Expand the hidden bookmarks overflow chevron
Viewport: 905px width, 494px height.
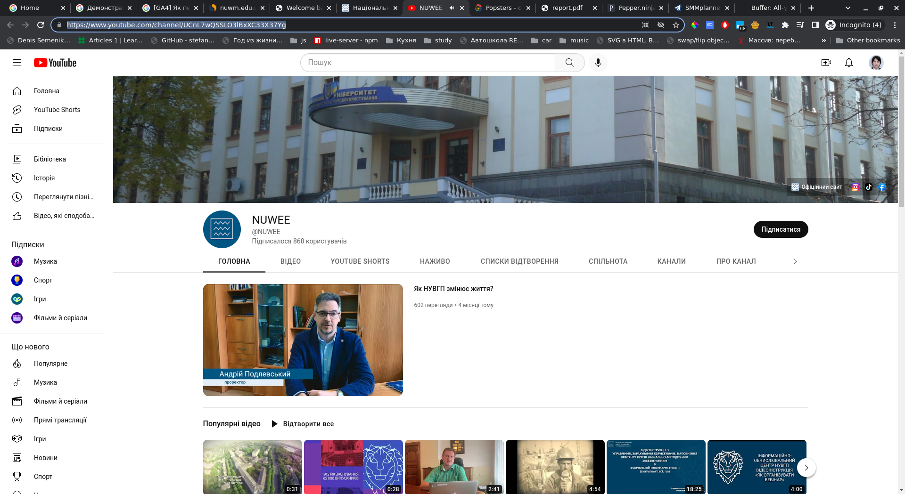[x=823, y=40]
